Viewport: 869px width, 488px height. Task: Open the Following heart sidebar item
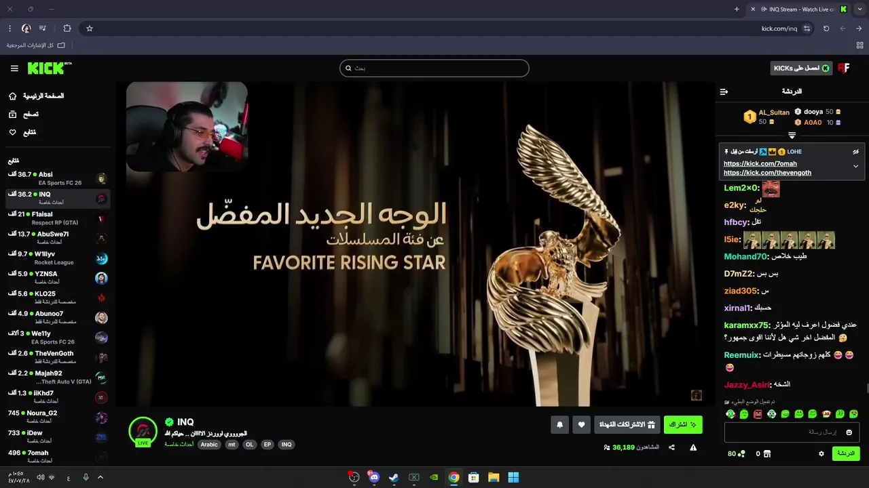pos(22,132)
